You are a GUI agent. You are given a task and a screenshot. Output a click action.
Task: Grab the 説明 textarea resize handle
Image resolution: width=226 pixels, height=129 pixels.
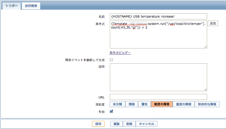pos(206,89)
